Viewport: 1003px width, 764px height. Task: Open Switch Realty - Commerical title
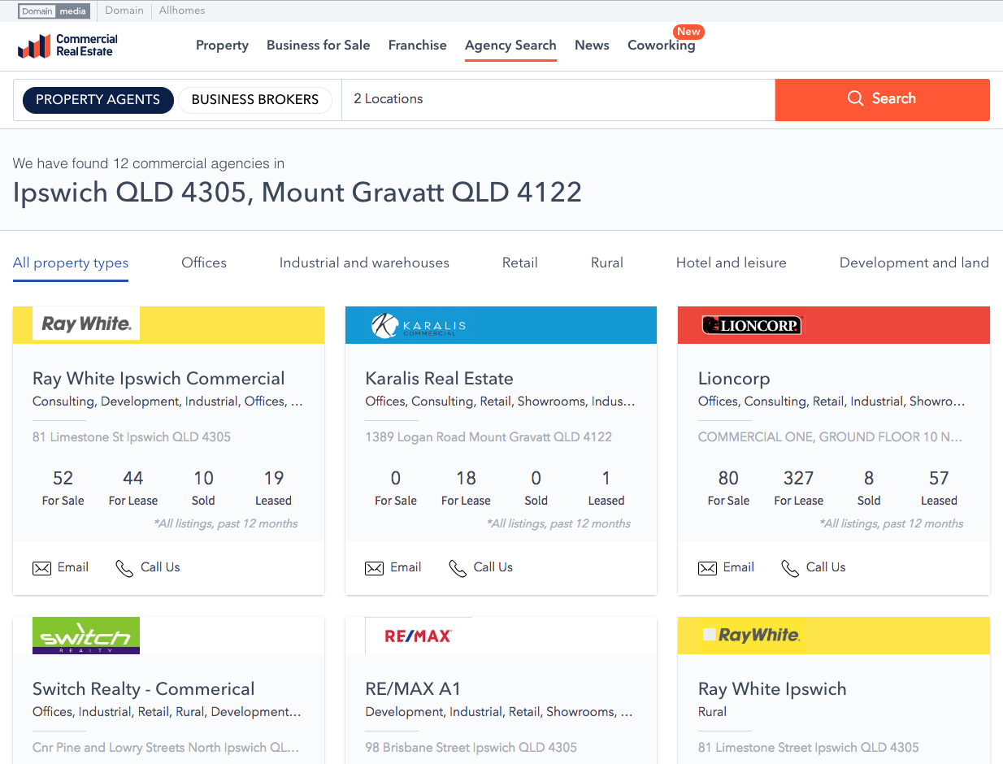point(144,689)
